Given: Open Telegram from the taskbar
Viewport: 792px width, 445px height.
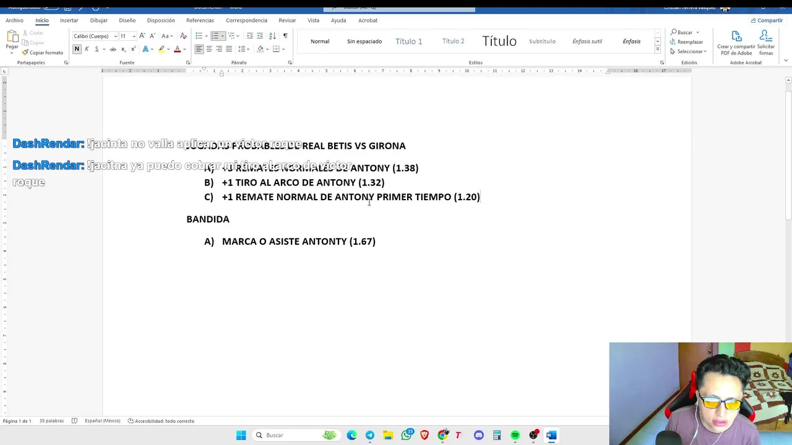Looking at the screenshot, I should coord(370,435).
